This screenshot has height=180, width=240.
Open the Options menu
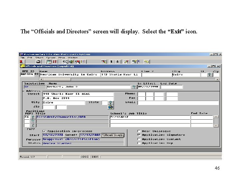click(x=51, y=58)
